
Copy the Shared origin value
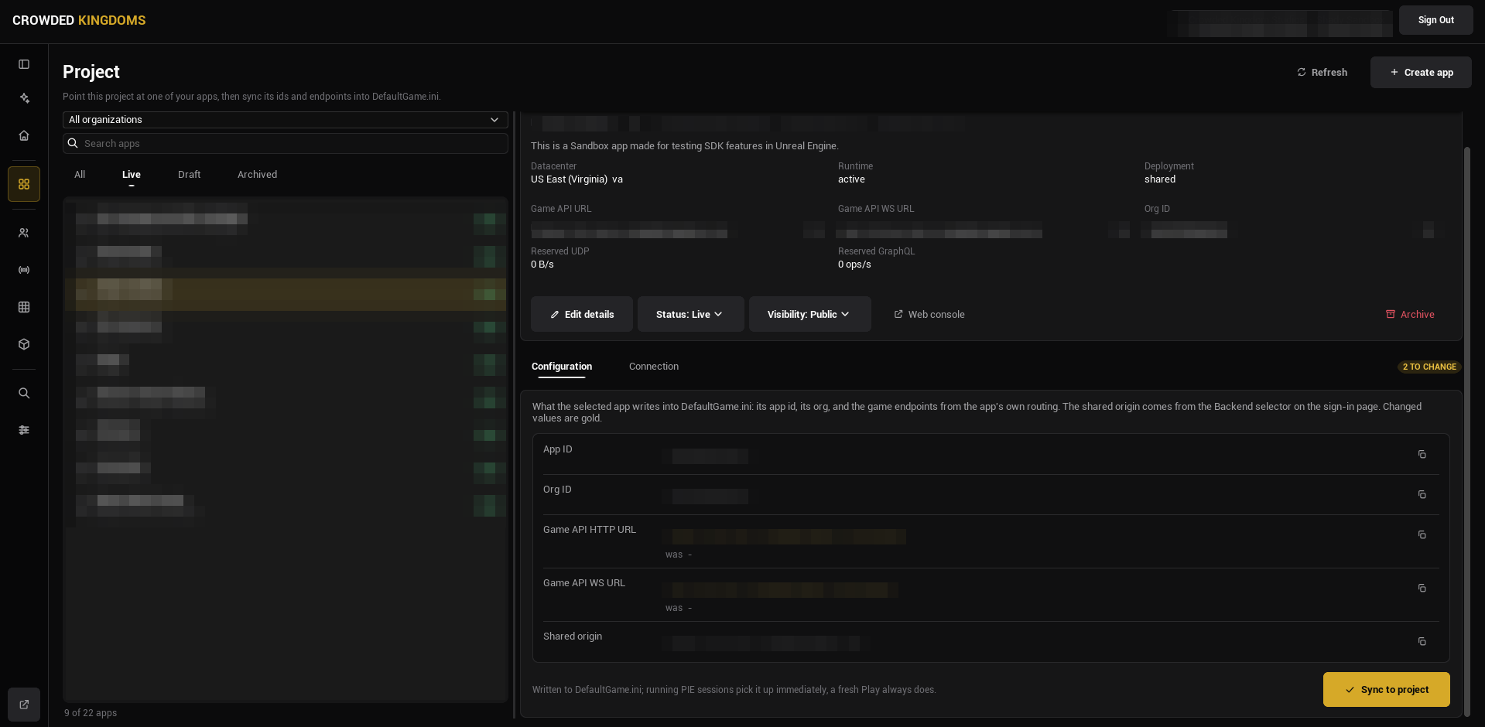click(1422, 641)
